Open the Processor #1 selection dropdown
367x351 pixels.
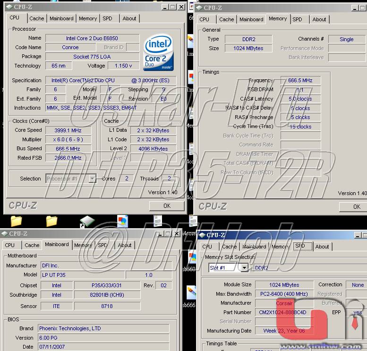(93, 179)
